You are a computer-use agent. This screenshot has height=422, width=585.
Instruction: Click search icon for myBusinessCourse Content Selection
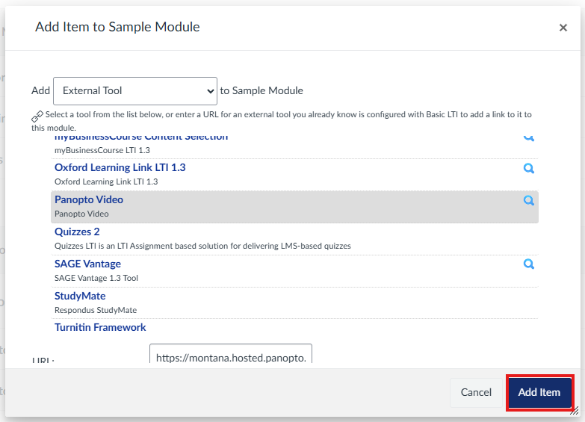point(529,137)
